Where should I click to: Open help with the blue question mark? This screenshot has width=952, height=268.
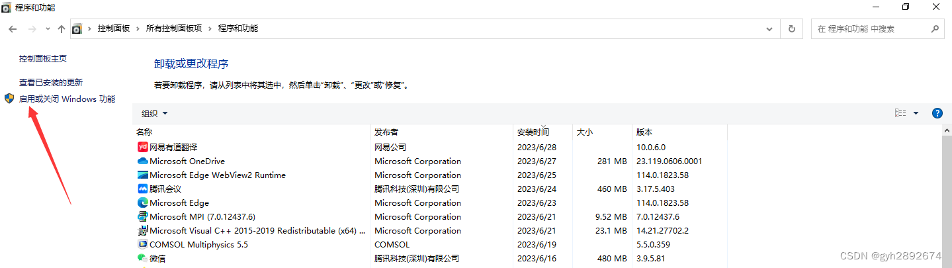[x=937, y=113]
